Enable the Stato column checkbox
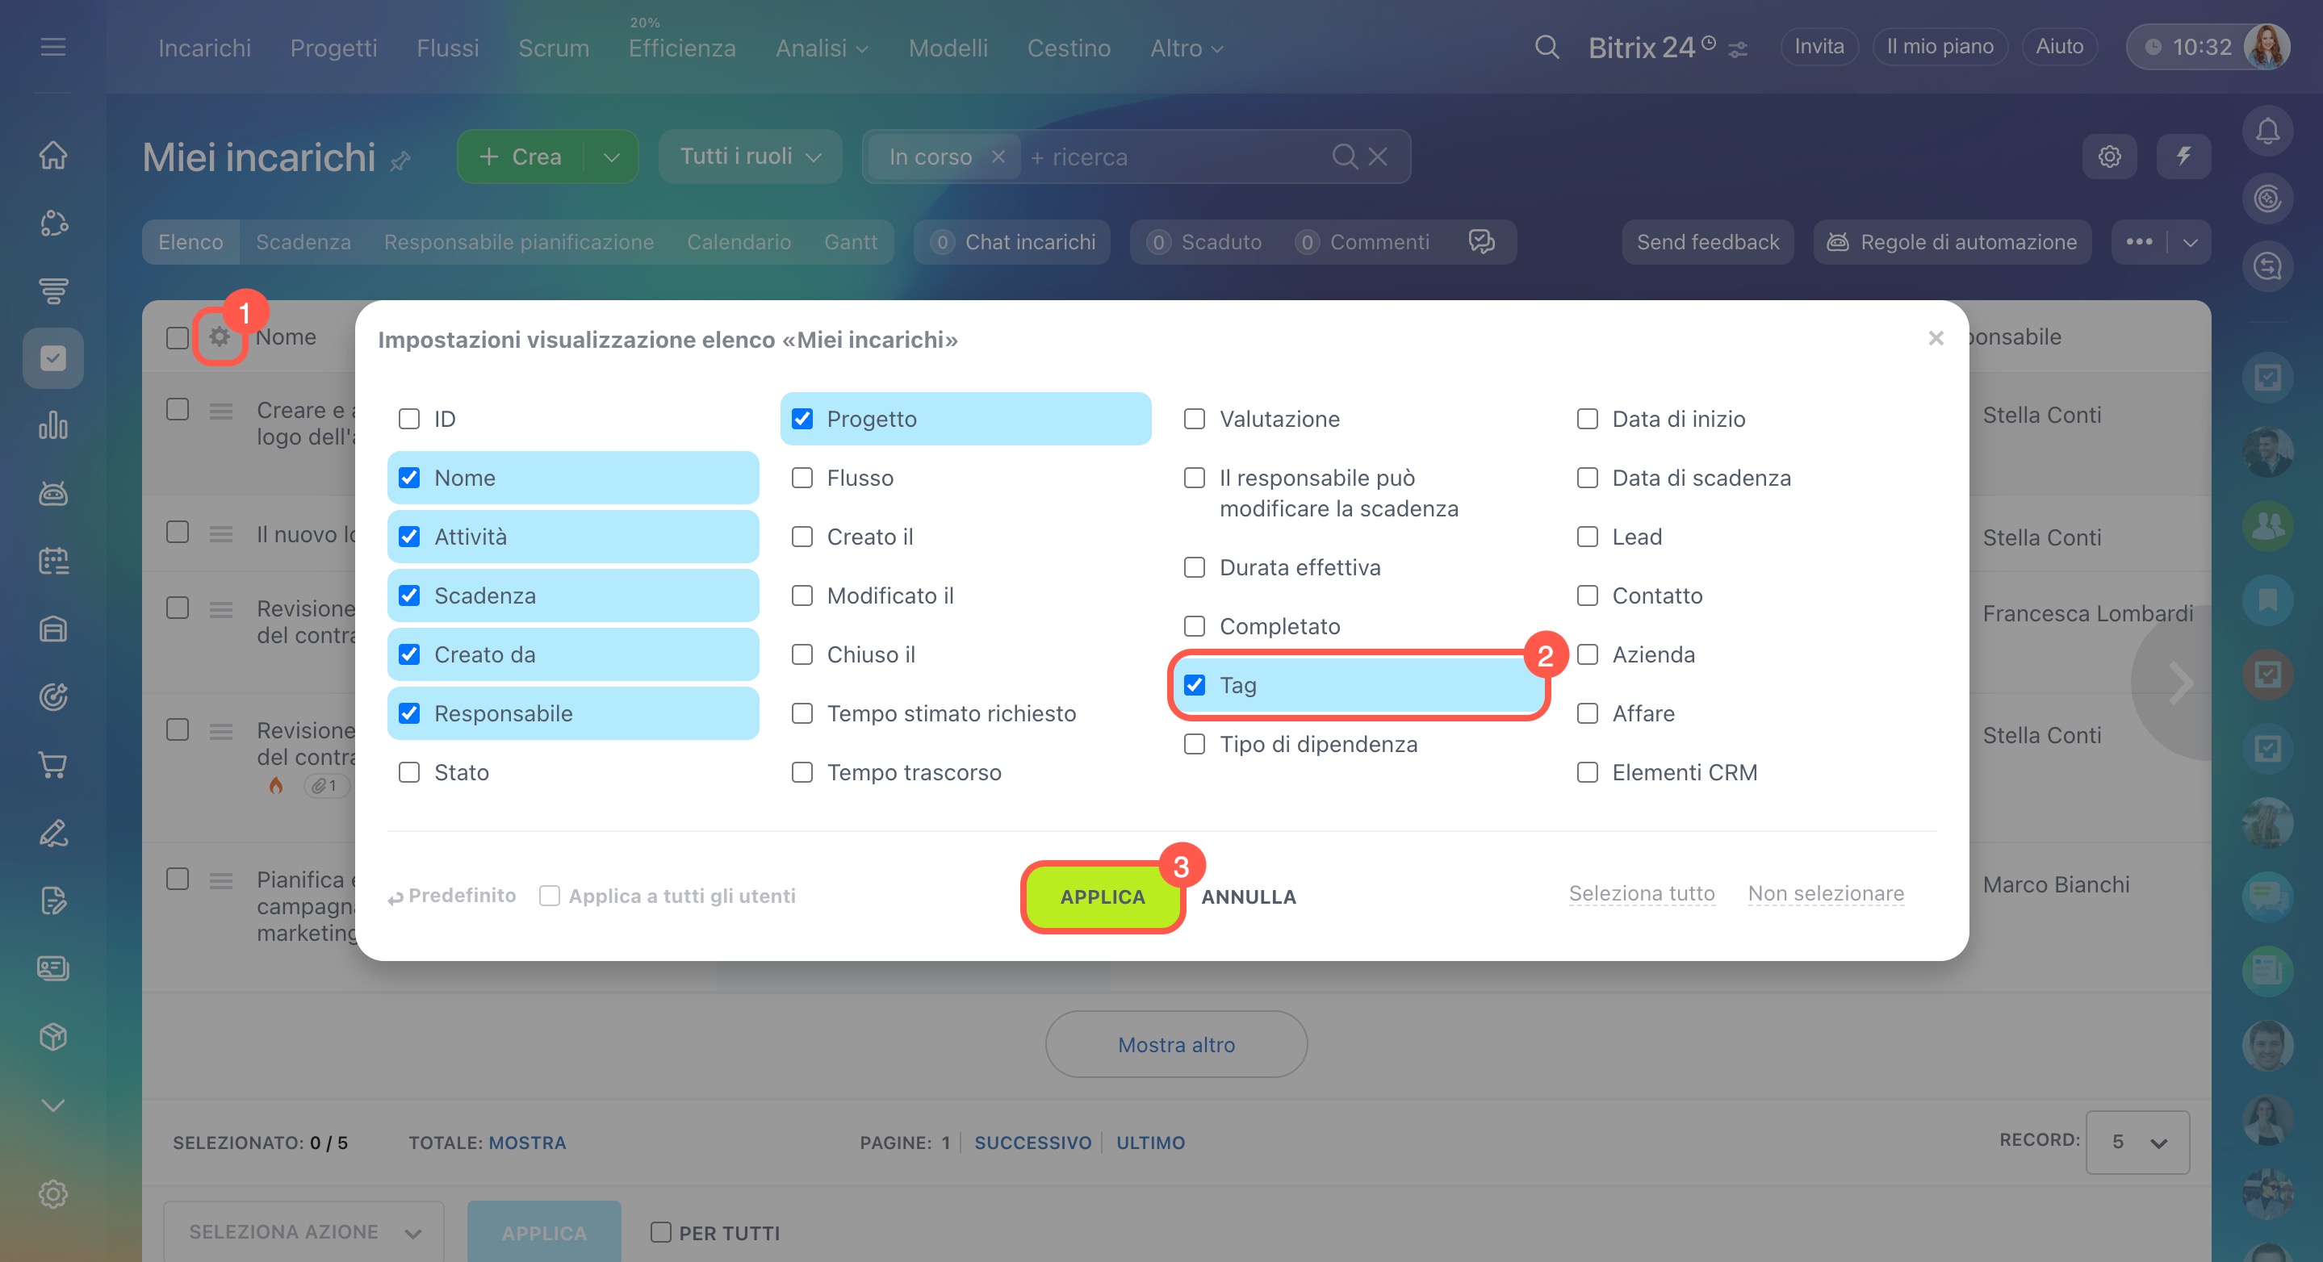 (409, 772)
